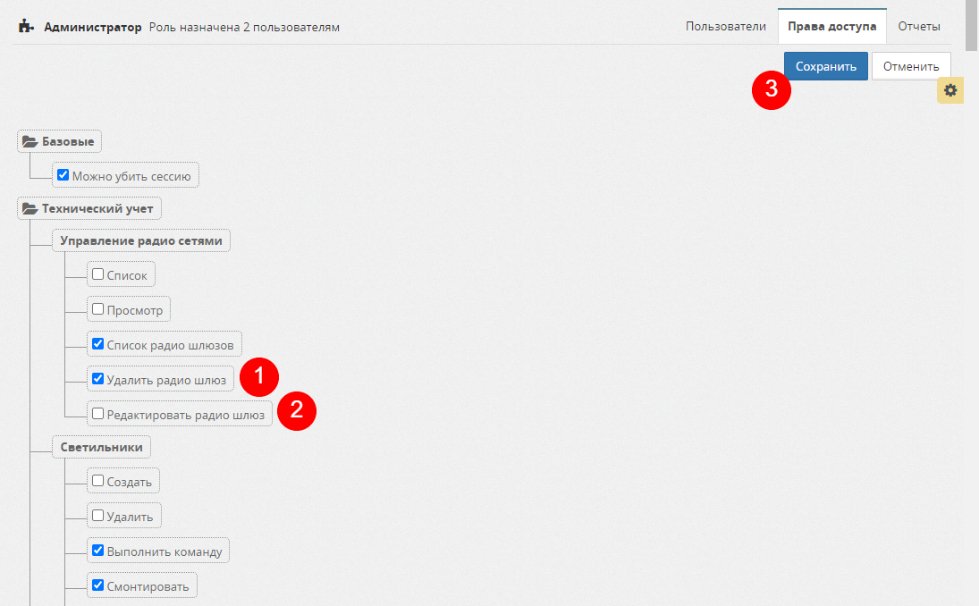The height and width of the screenshot is (606, 979).
Task: Uncheck Список радио шлюзов
Action: point(98,343)
